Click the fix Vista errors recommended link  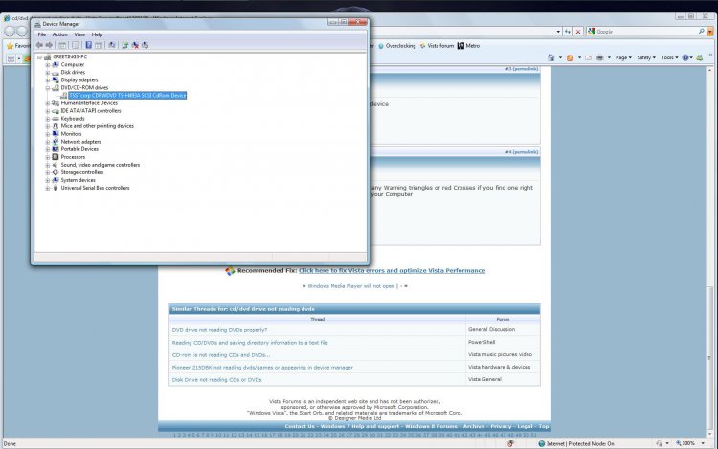click(x=392, y=271)
